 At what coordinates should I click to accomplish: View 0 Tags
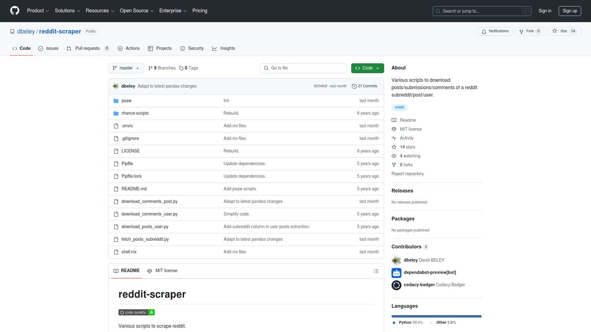pyautogui.click(x=188, y=68)
